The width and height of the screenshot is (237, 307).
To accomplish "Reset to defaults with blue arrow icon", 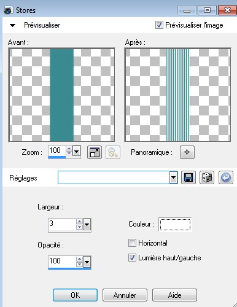I will (x=226, y=177).
